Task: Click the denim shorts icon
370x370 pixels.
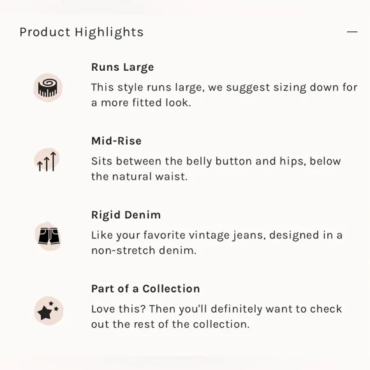Action: pyautogui.click(x=48, y=236)
